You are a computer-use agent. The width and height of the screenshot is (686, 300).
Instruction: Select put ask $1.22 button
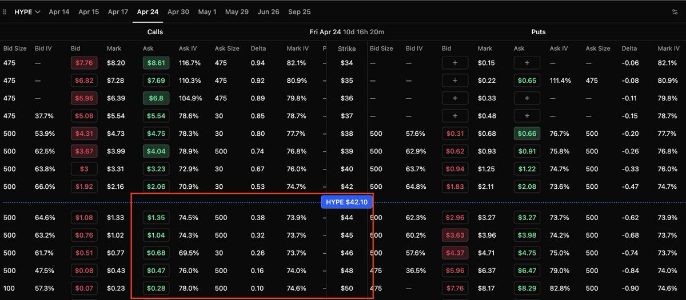pos(527,169)
